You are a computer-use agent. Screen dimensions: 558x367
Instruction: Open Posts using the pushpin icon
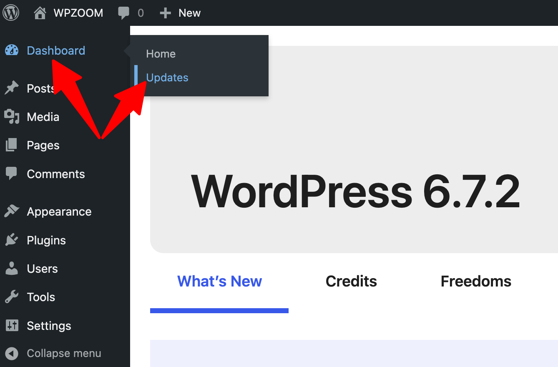coord(11,88)
